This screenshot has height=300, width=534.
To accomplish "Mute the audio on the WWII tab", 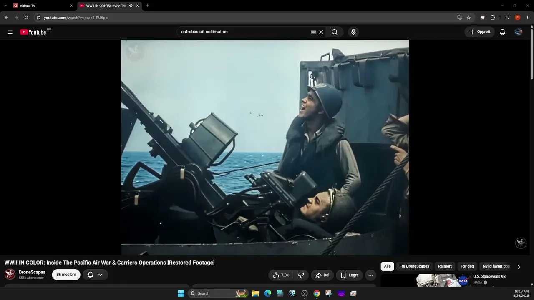I will (131, 6).
